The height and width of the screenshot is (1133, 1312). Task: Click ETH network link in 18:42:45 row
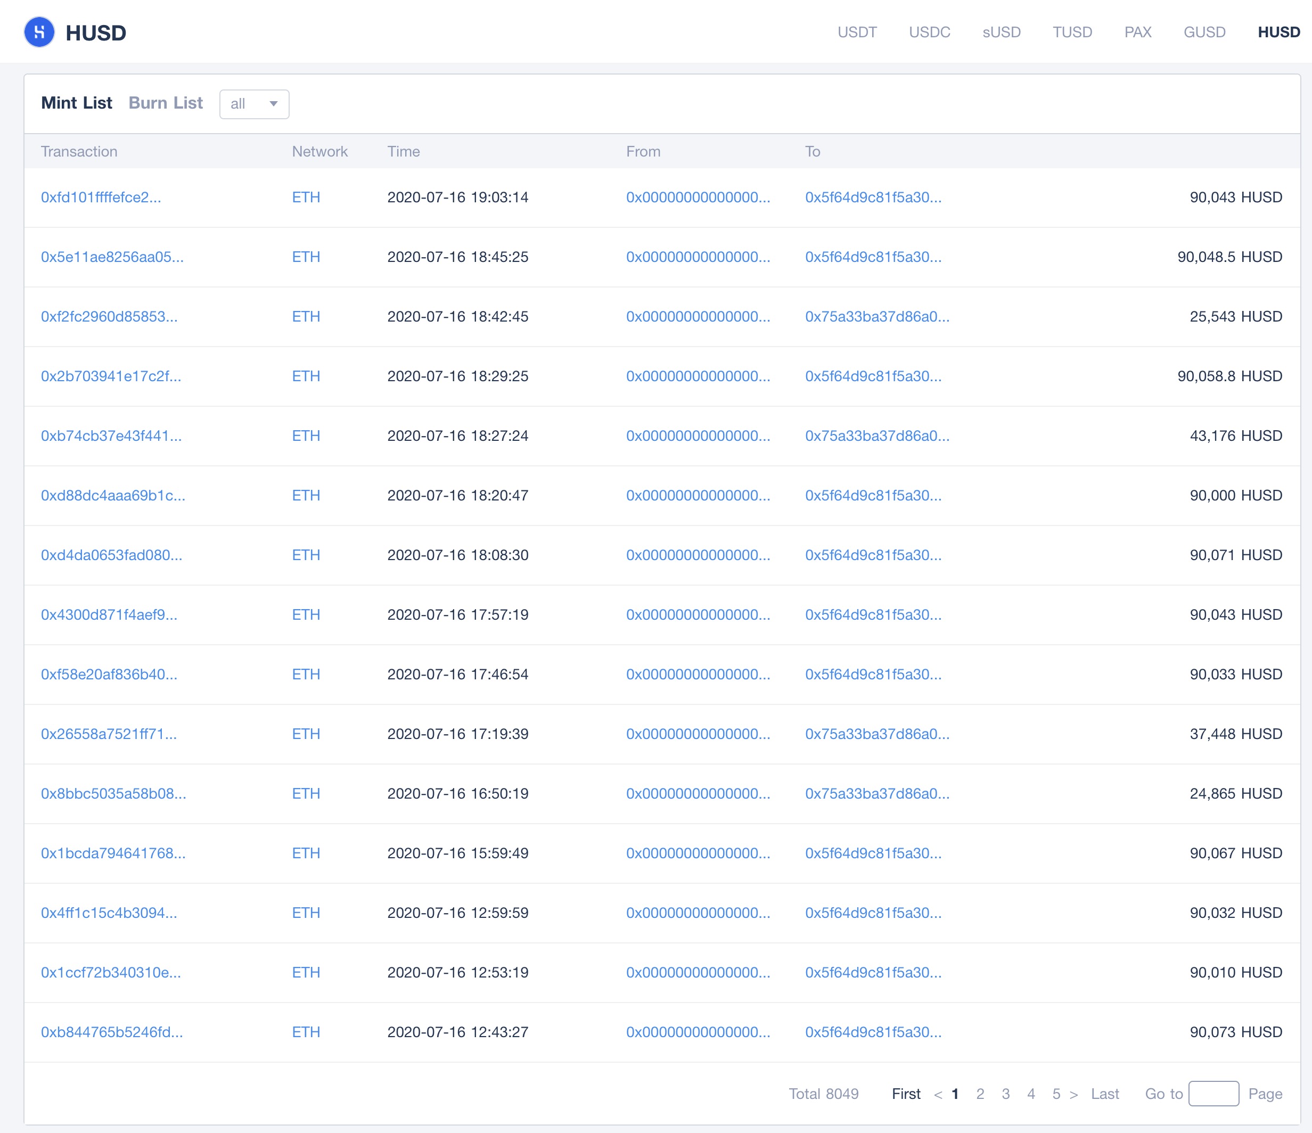(x=306, y=317)
